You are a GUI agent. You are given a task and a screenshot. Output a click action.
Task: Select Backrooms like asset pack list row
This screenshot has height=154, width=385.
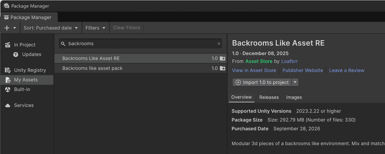pyautogui.click(x=141, y=68)
